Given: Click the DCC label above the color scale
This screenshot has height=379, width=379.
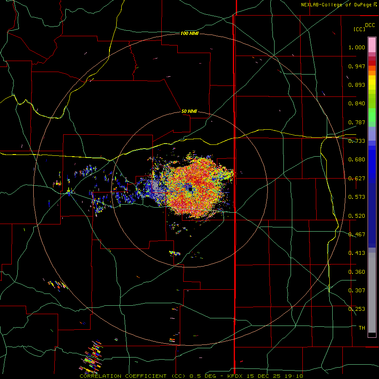Looking at the screenshot, I should click(370, 25).
